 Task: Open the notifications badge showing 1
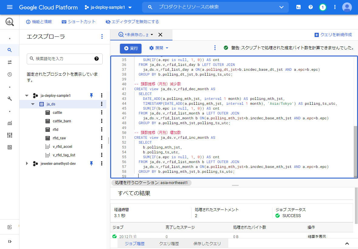click(323, 7)
